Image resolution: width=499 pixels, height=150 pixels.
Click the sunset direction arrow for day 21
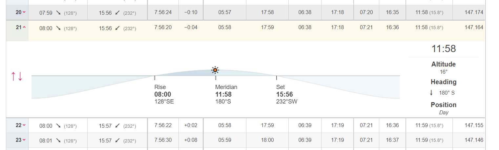click(117, 28)
